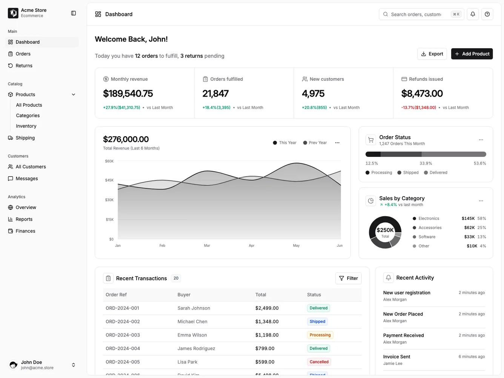Open John Doe account switcher

pos(74,365)
